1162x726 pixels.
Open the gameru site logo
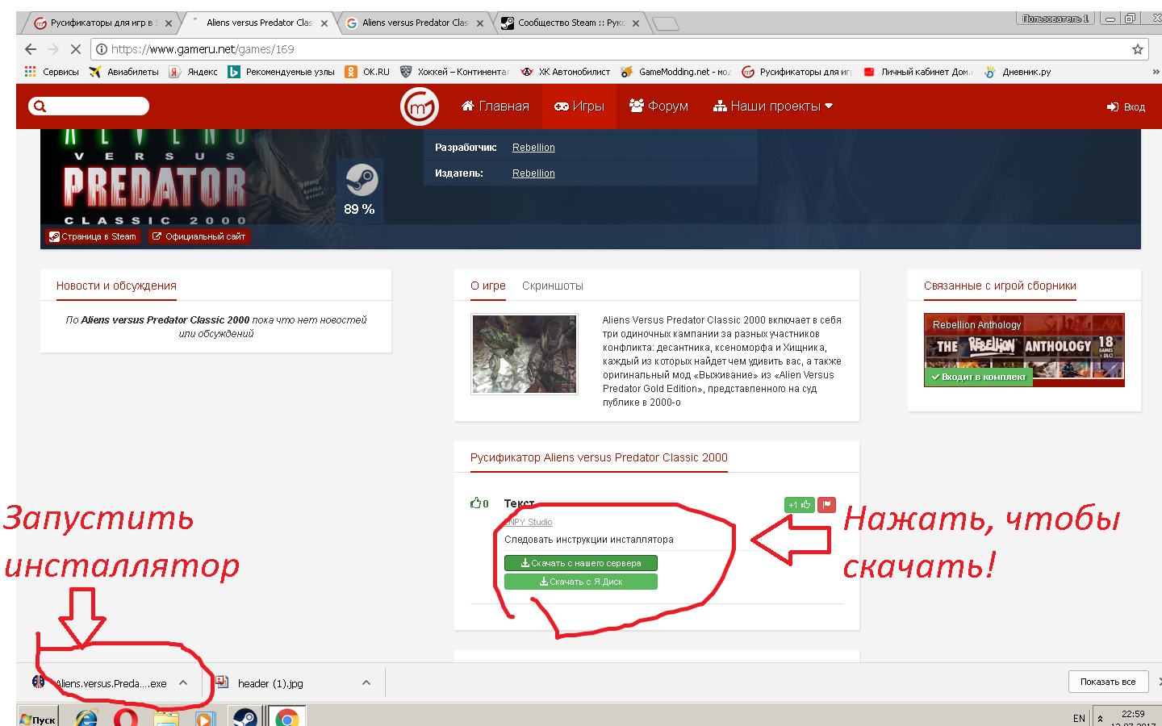[x=420, y=106]
